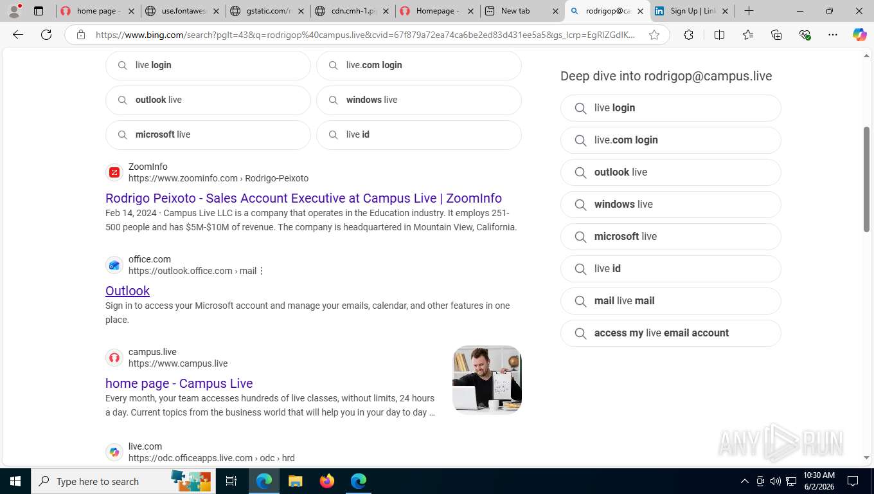Select Deep dive suggestion live login

670,108
